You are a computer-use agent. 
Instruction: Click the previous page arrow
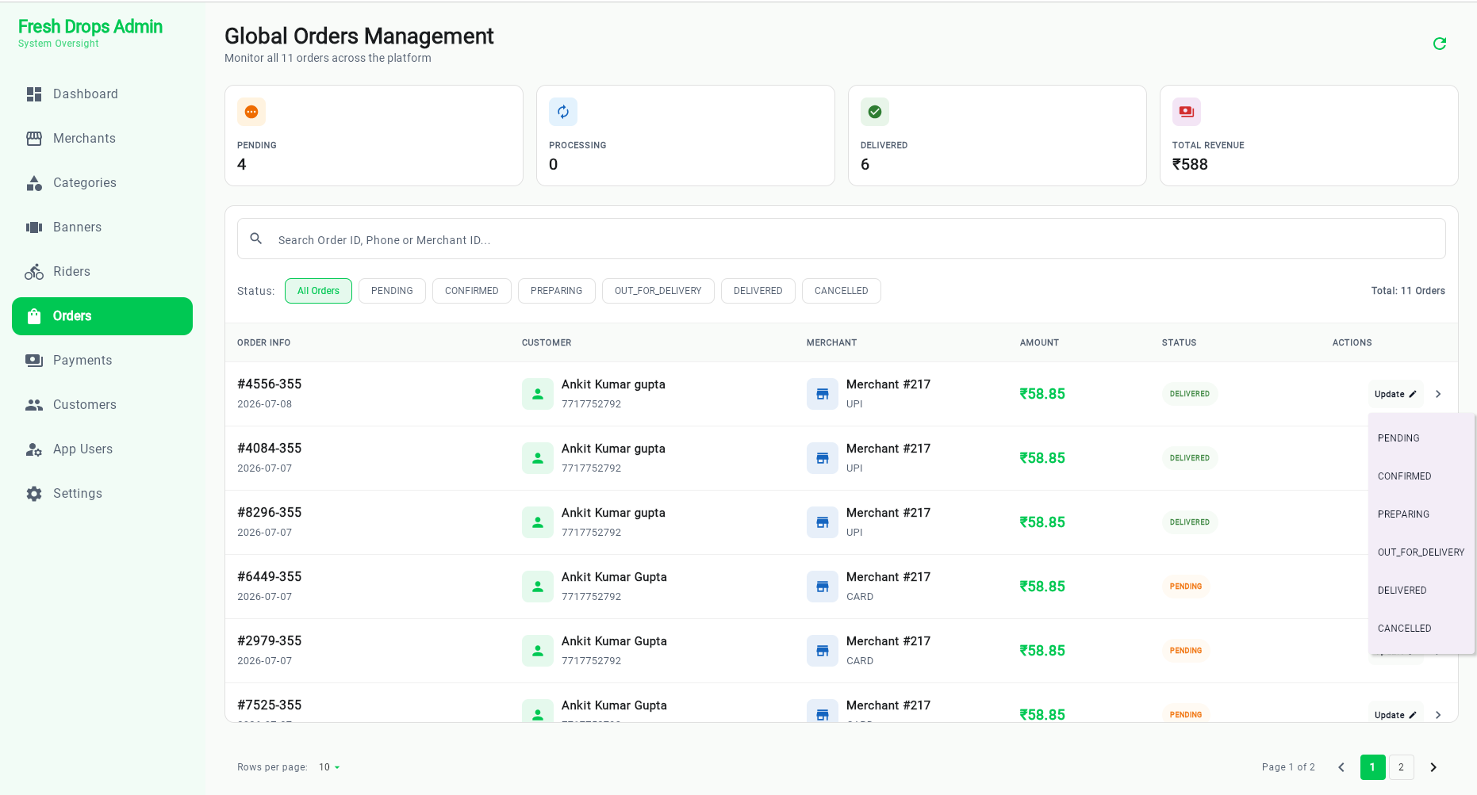pyautogui.click(x=1341, y=767)
